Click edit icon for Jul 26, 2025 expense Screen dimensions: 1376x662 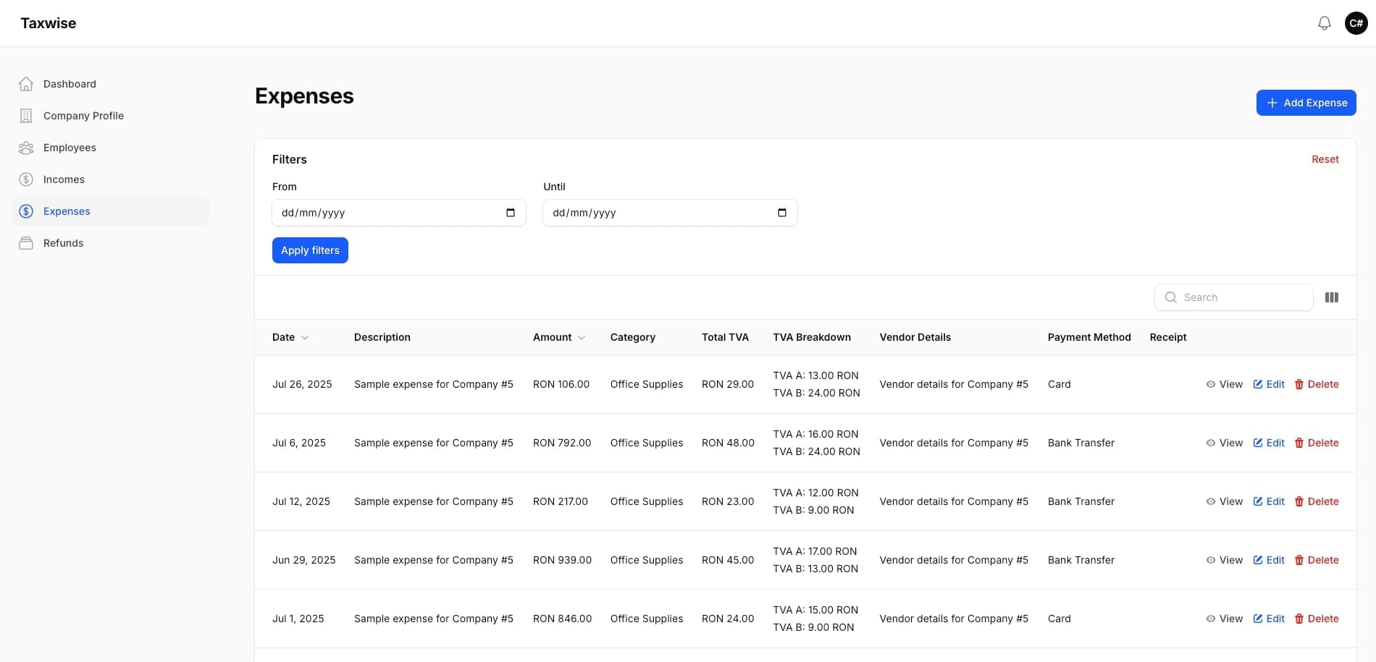1258,384
